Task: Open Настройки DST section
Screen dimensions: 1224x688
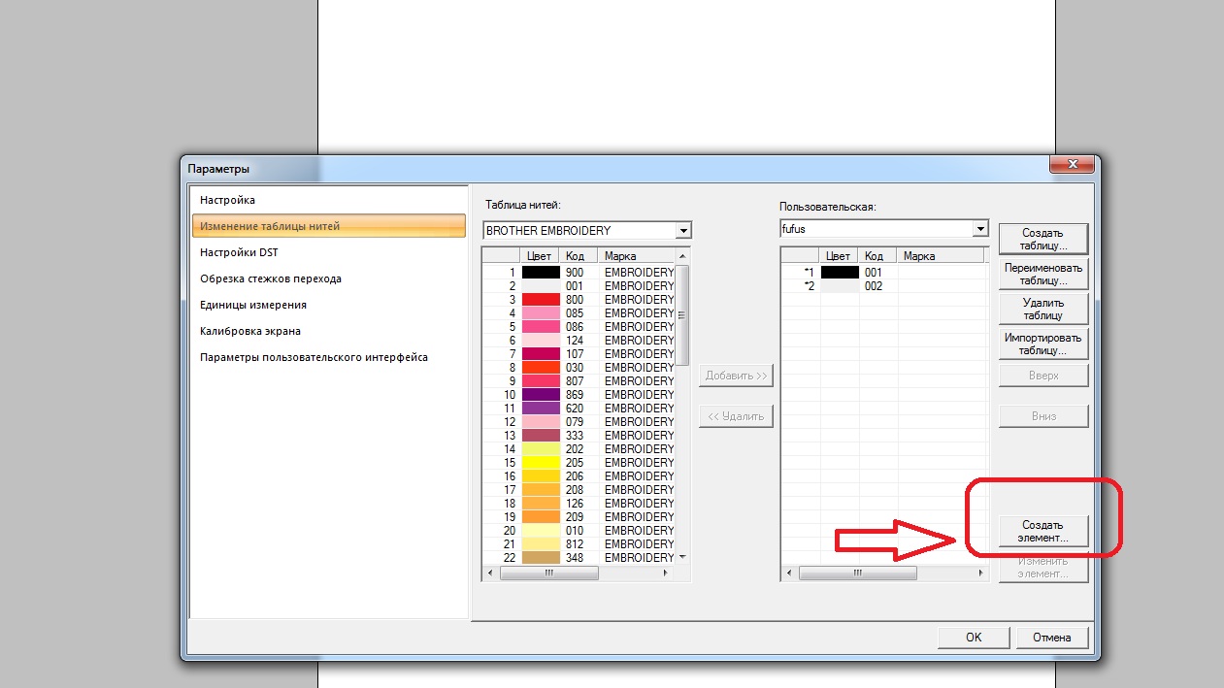Action: click(239, 252)
